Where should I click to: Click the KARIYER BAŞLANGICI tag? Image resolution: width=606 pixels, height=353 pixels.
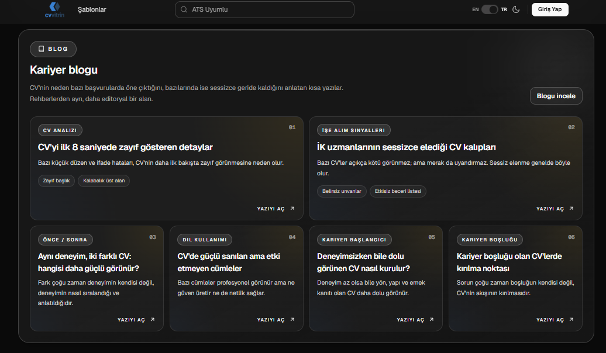point(354,240)
